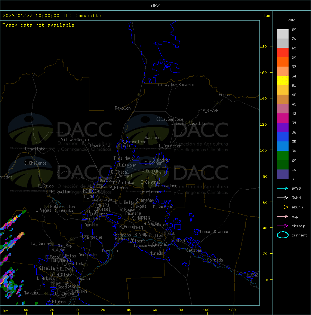Select the magenta swatch in dBZ legend

click(x=283, y=118)
